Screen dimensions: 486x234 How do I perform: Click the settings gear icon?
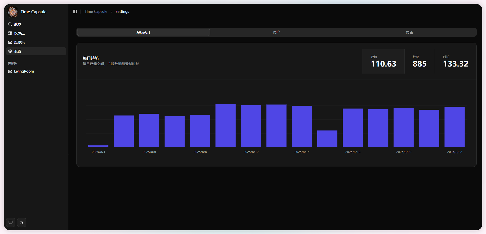(10, 51)
